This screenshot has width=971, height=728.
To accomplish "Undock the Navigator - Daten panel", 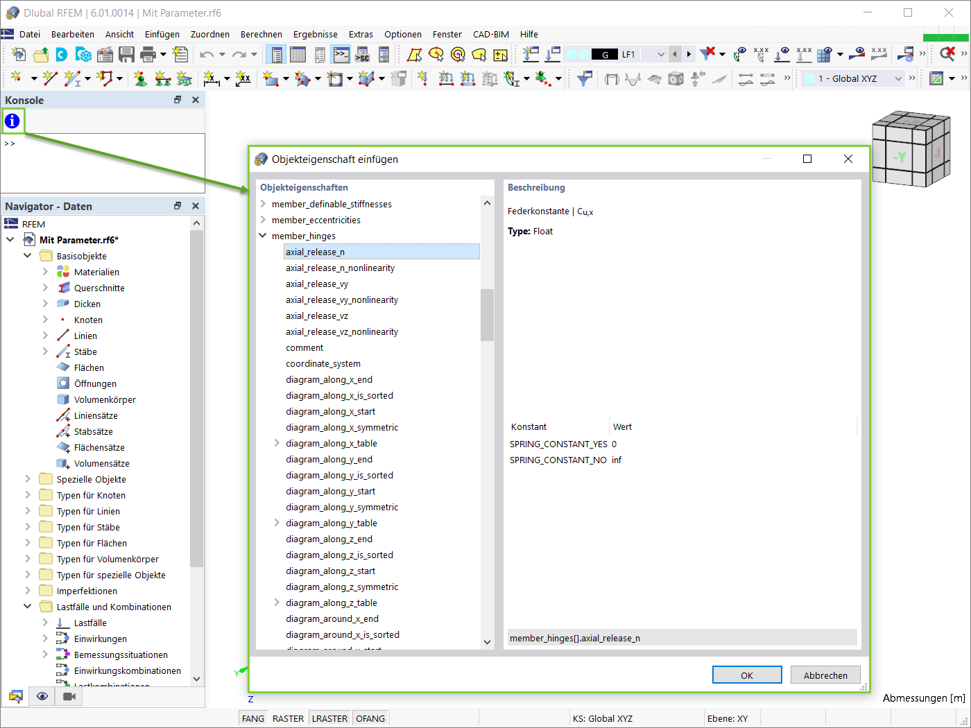I will coord(178,206).
